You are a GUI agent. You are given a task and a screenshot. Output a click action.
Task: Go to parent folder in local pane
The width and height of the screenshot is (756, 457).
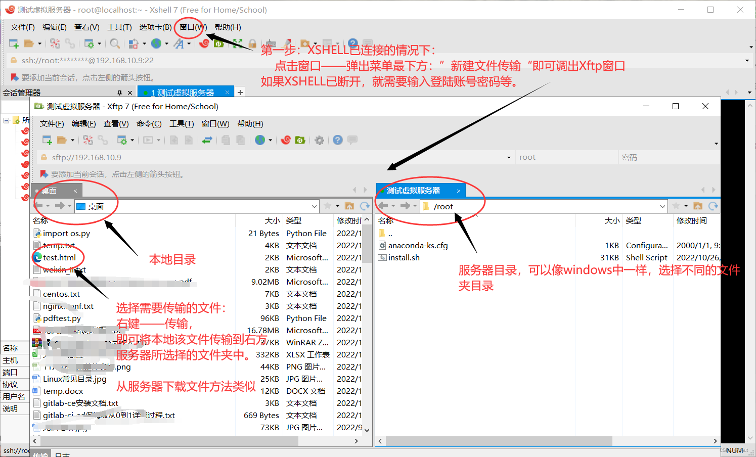[x=349, y=206]
